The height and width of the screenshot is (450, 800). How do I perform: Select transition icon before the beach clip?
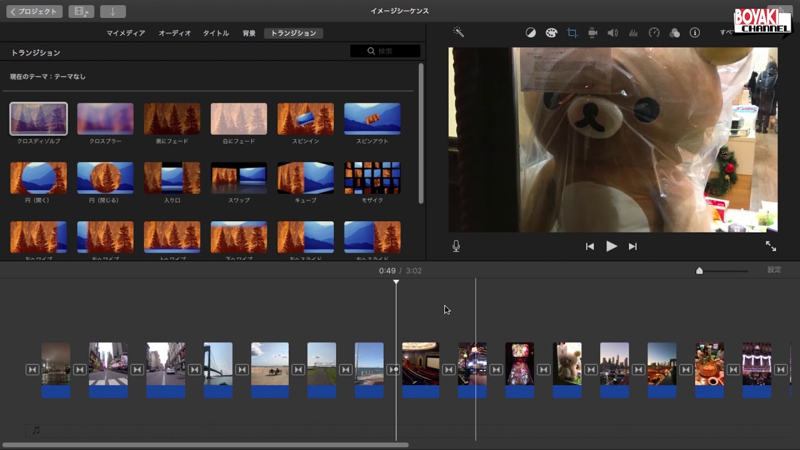241,369
